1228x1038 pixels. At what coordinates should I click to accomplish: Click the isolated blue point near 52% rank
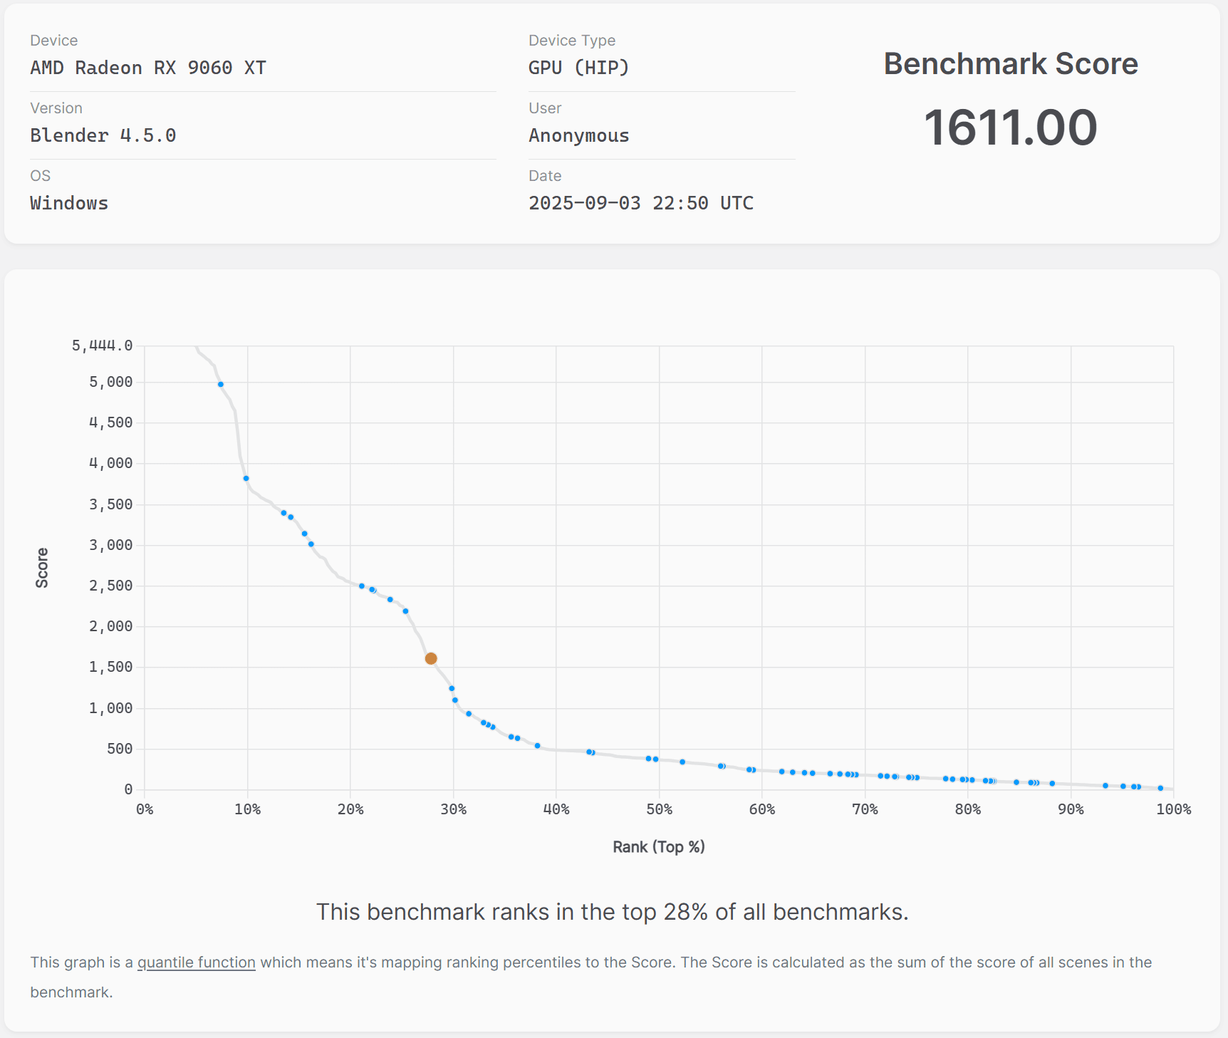click(x=682, y=762)
